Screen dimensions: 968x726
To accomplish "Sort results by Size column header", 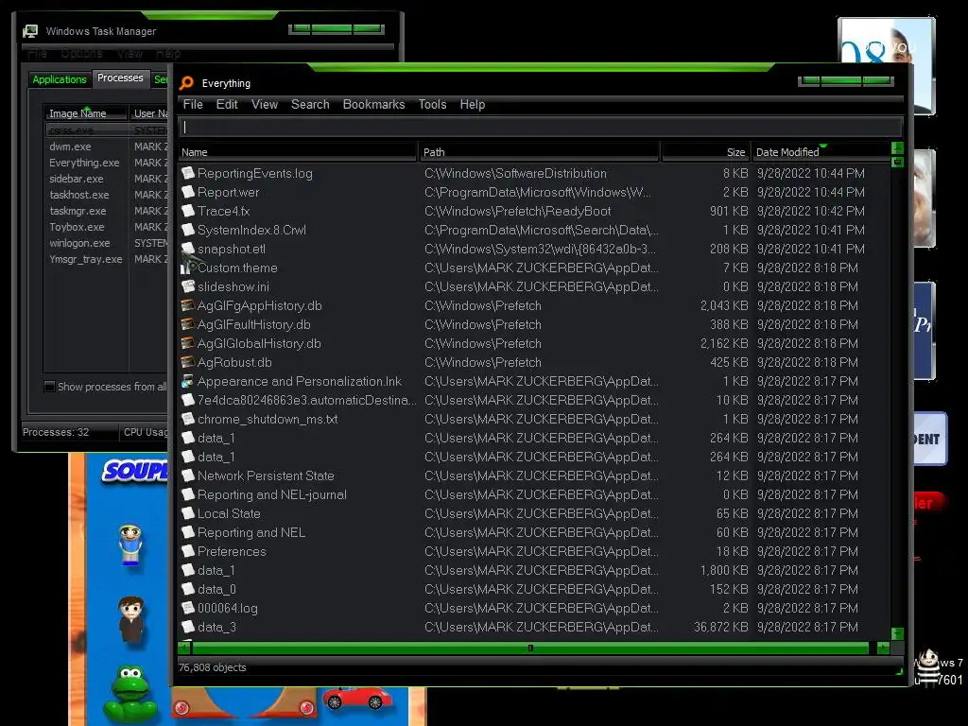I will (704, 152).
